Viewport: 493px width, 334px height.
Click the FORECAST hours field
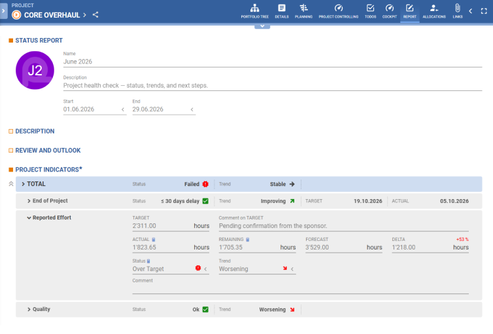344,248
